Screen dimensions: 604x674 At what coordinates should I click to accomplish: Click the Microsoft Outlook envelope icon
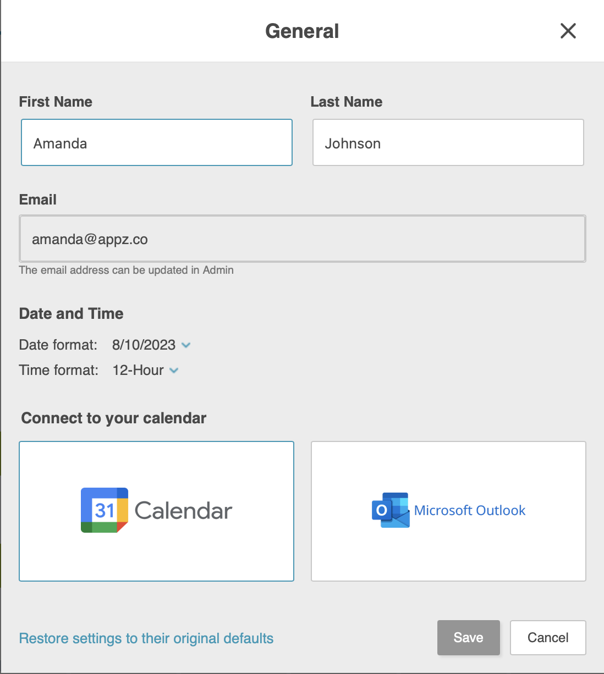(391, 510)
